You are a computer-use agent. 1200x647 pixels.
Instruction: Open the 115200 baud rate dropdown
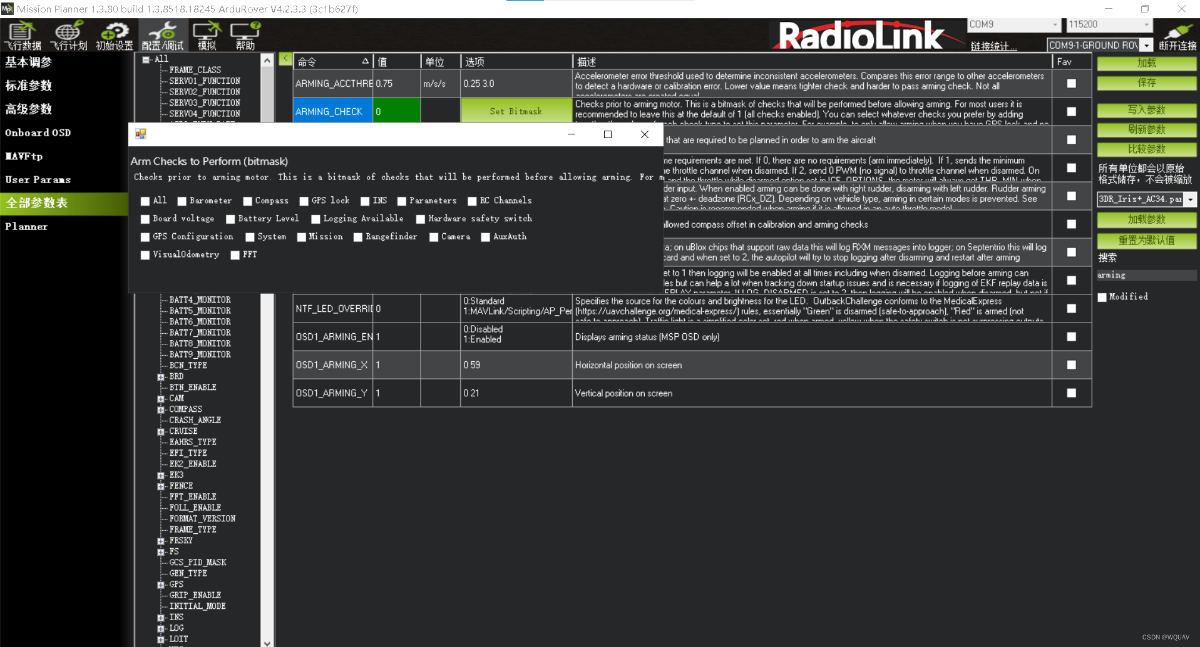1147,24
